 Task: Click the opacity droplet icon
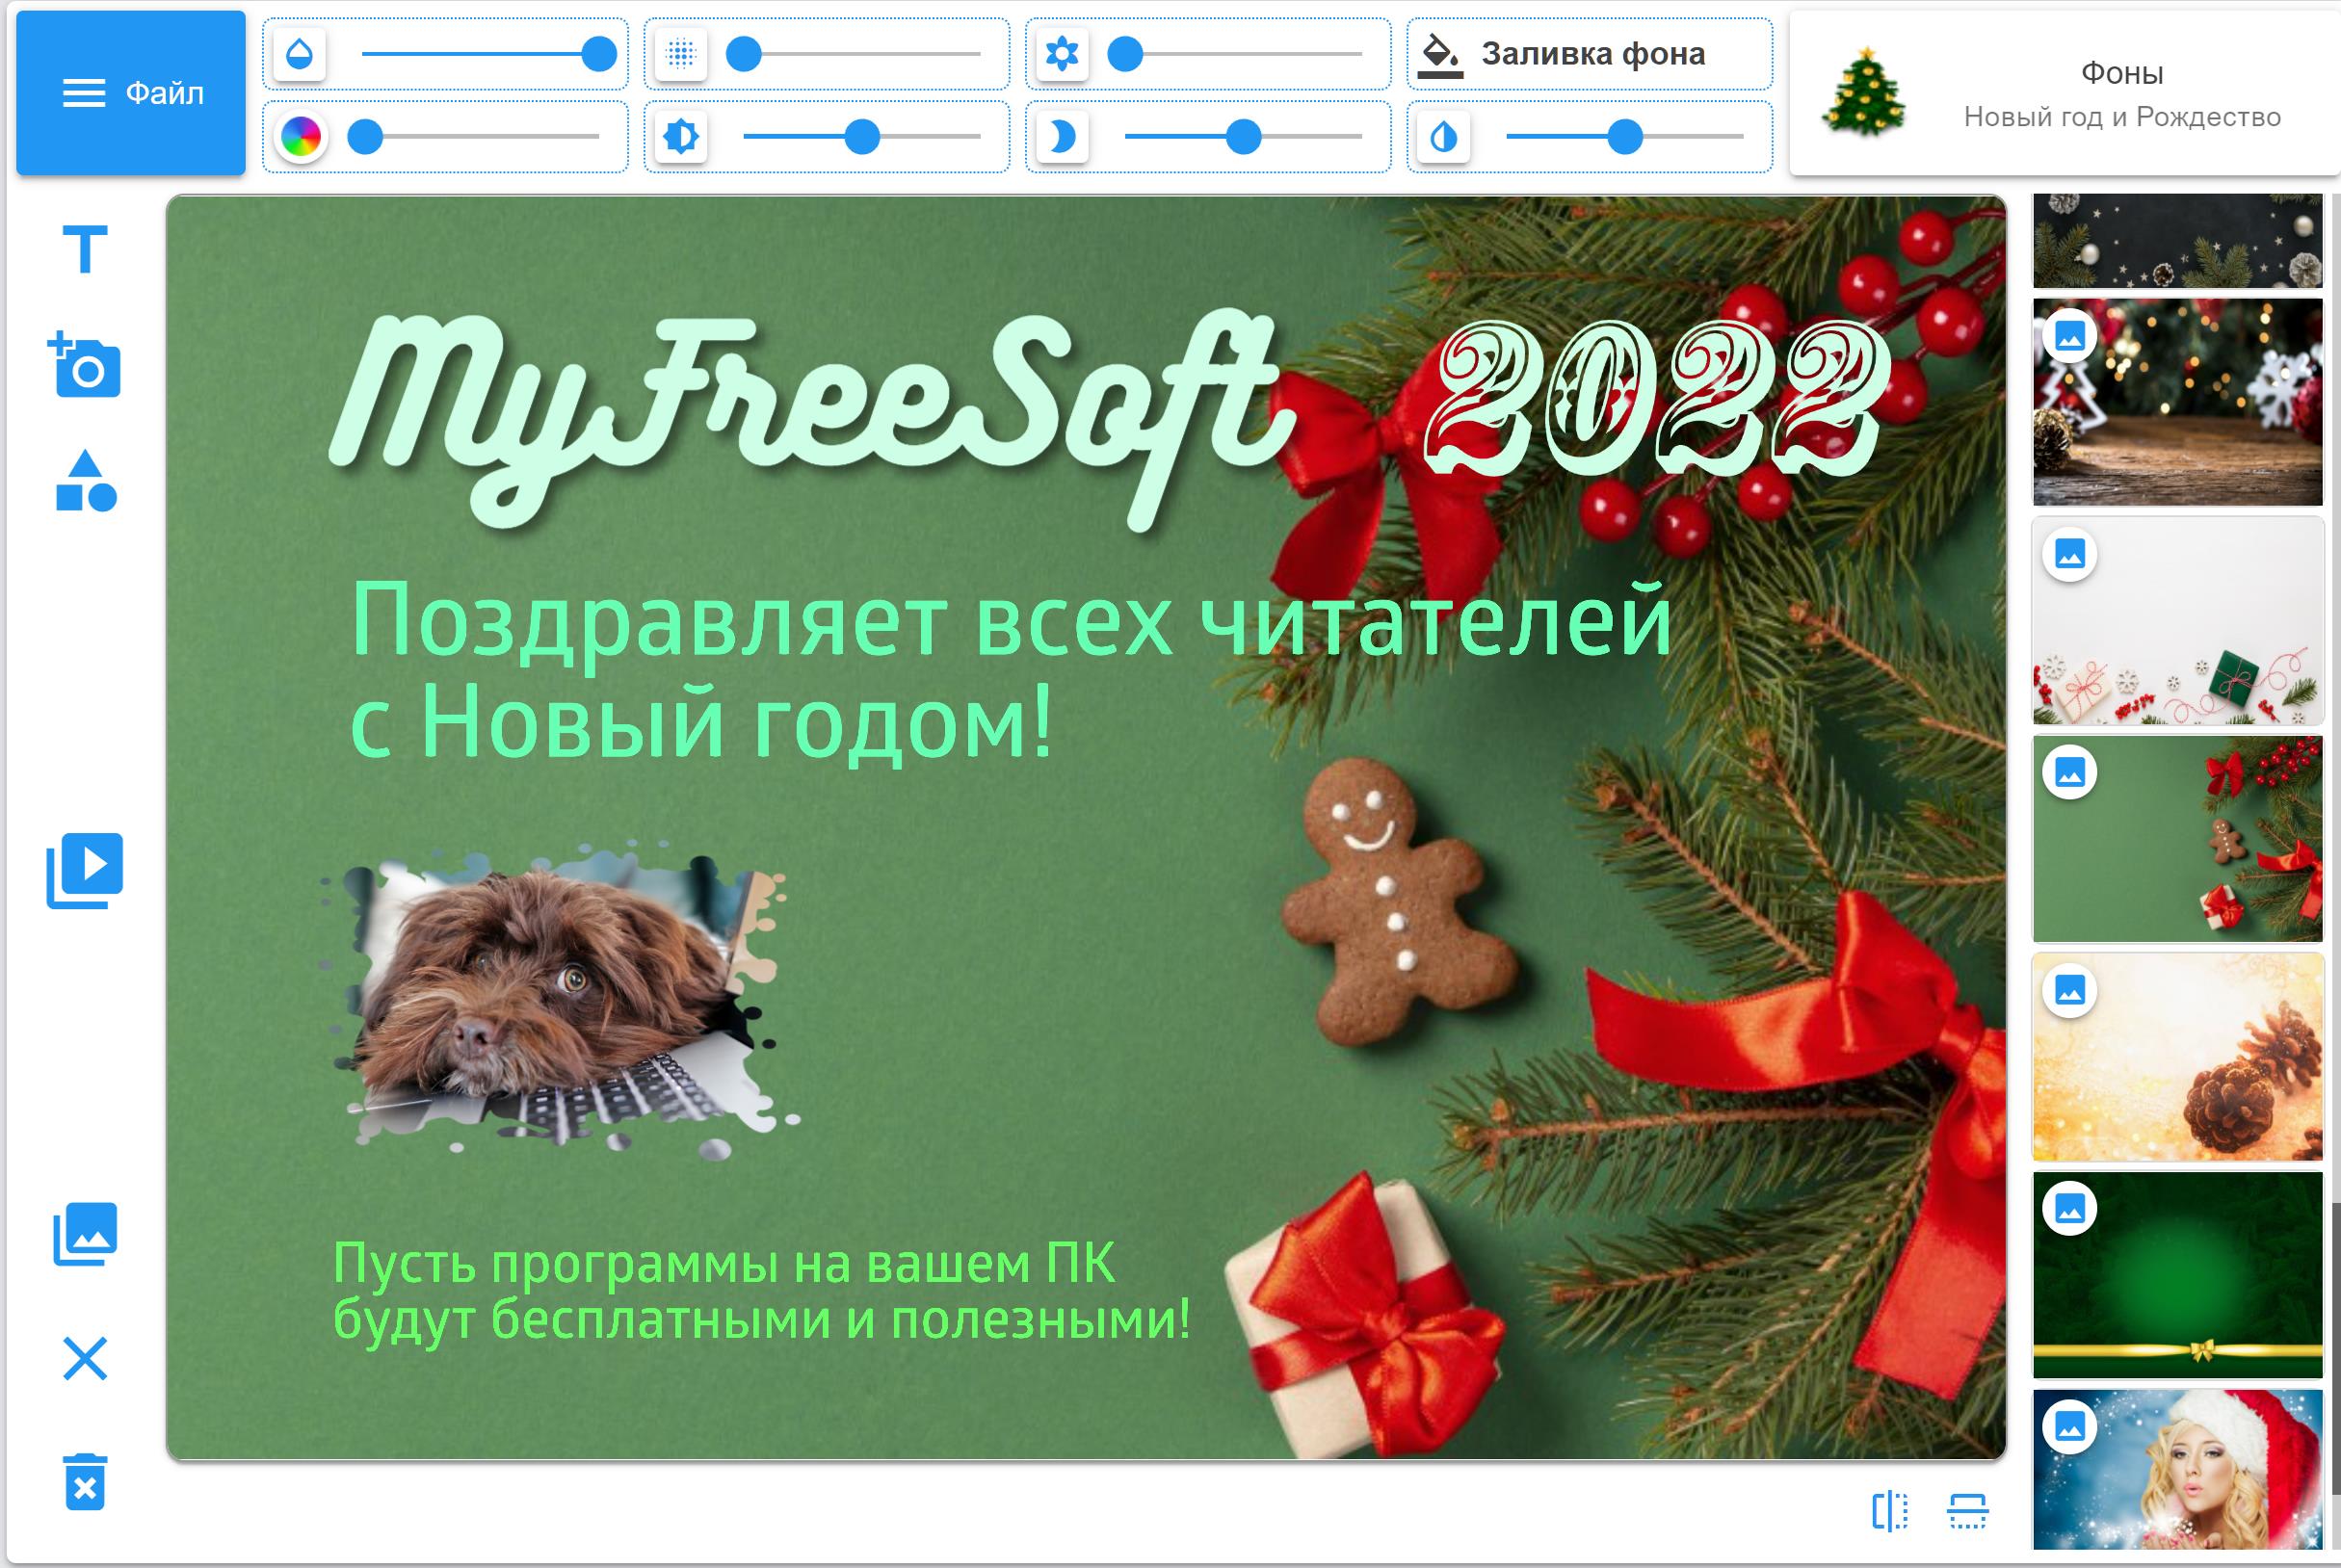click(x=299, y=53)
